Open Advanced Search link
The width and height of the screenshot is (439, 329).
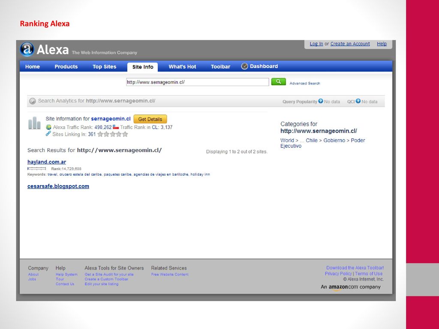click(305, 84)
